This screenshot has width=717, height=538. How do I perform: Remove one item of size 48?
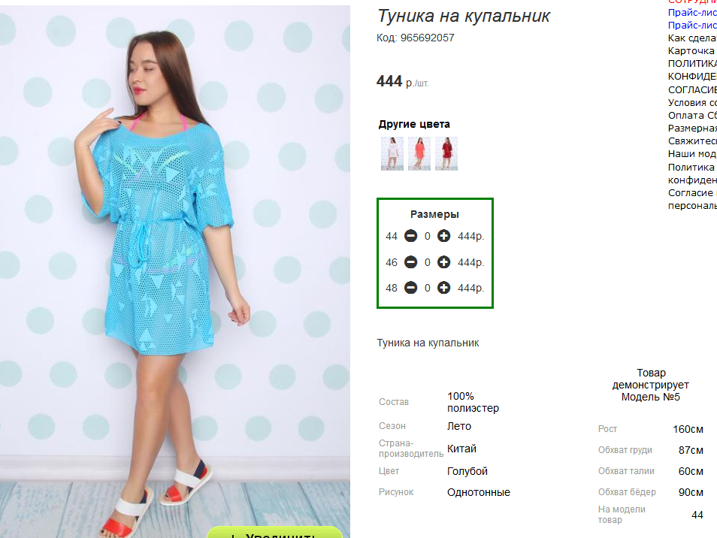(x=410, y=288)
